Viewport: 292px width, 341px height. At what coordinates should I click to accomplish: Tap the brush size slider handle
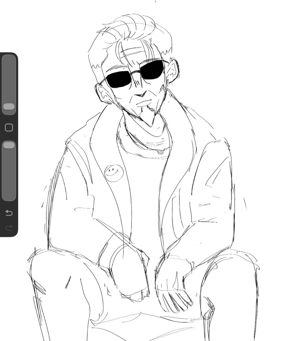(9, 107)
